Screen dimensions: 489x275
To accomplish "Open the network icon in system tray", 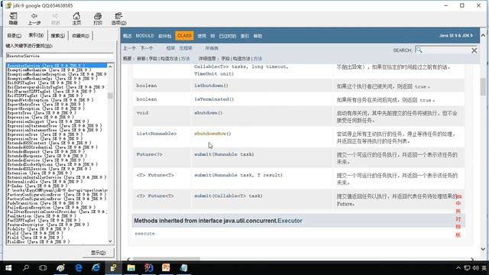I will tap(467, 268).
